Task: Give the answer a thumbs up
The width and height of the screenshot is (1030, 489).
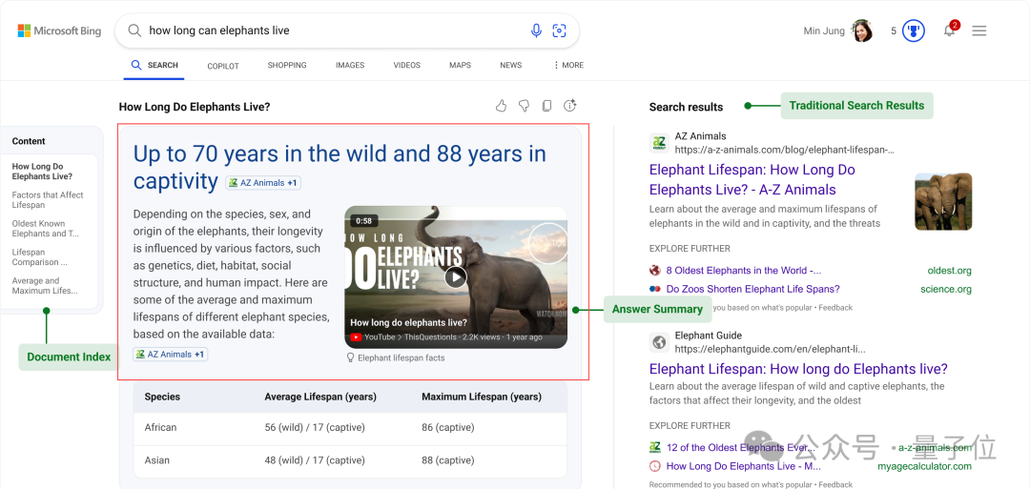Action: point(502,107)
